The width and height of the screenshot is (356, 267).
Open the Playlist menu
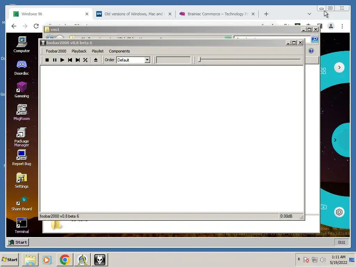pyautogui.click(x=98, y=51)
